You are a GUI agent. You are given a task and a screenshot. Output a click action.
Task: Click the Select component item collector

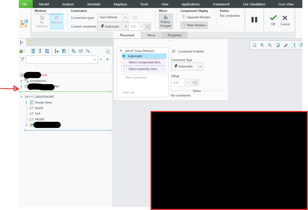point(144,62)
